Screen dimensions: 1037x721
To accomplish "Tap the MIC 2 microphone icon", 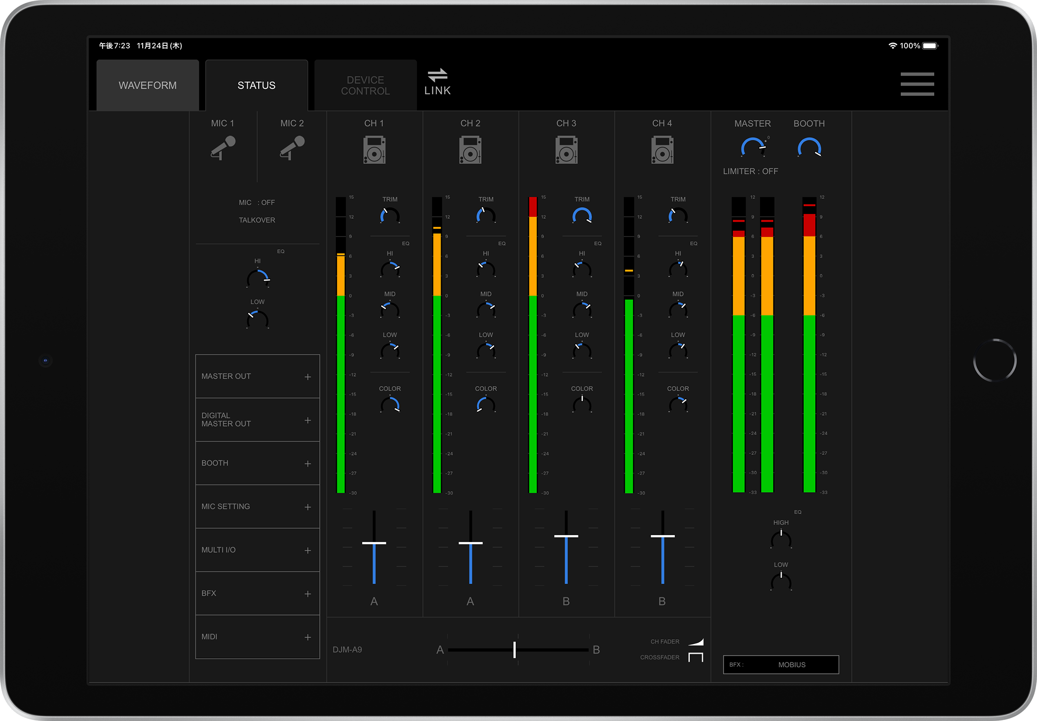I will point(292,148).
